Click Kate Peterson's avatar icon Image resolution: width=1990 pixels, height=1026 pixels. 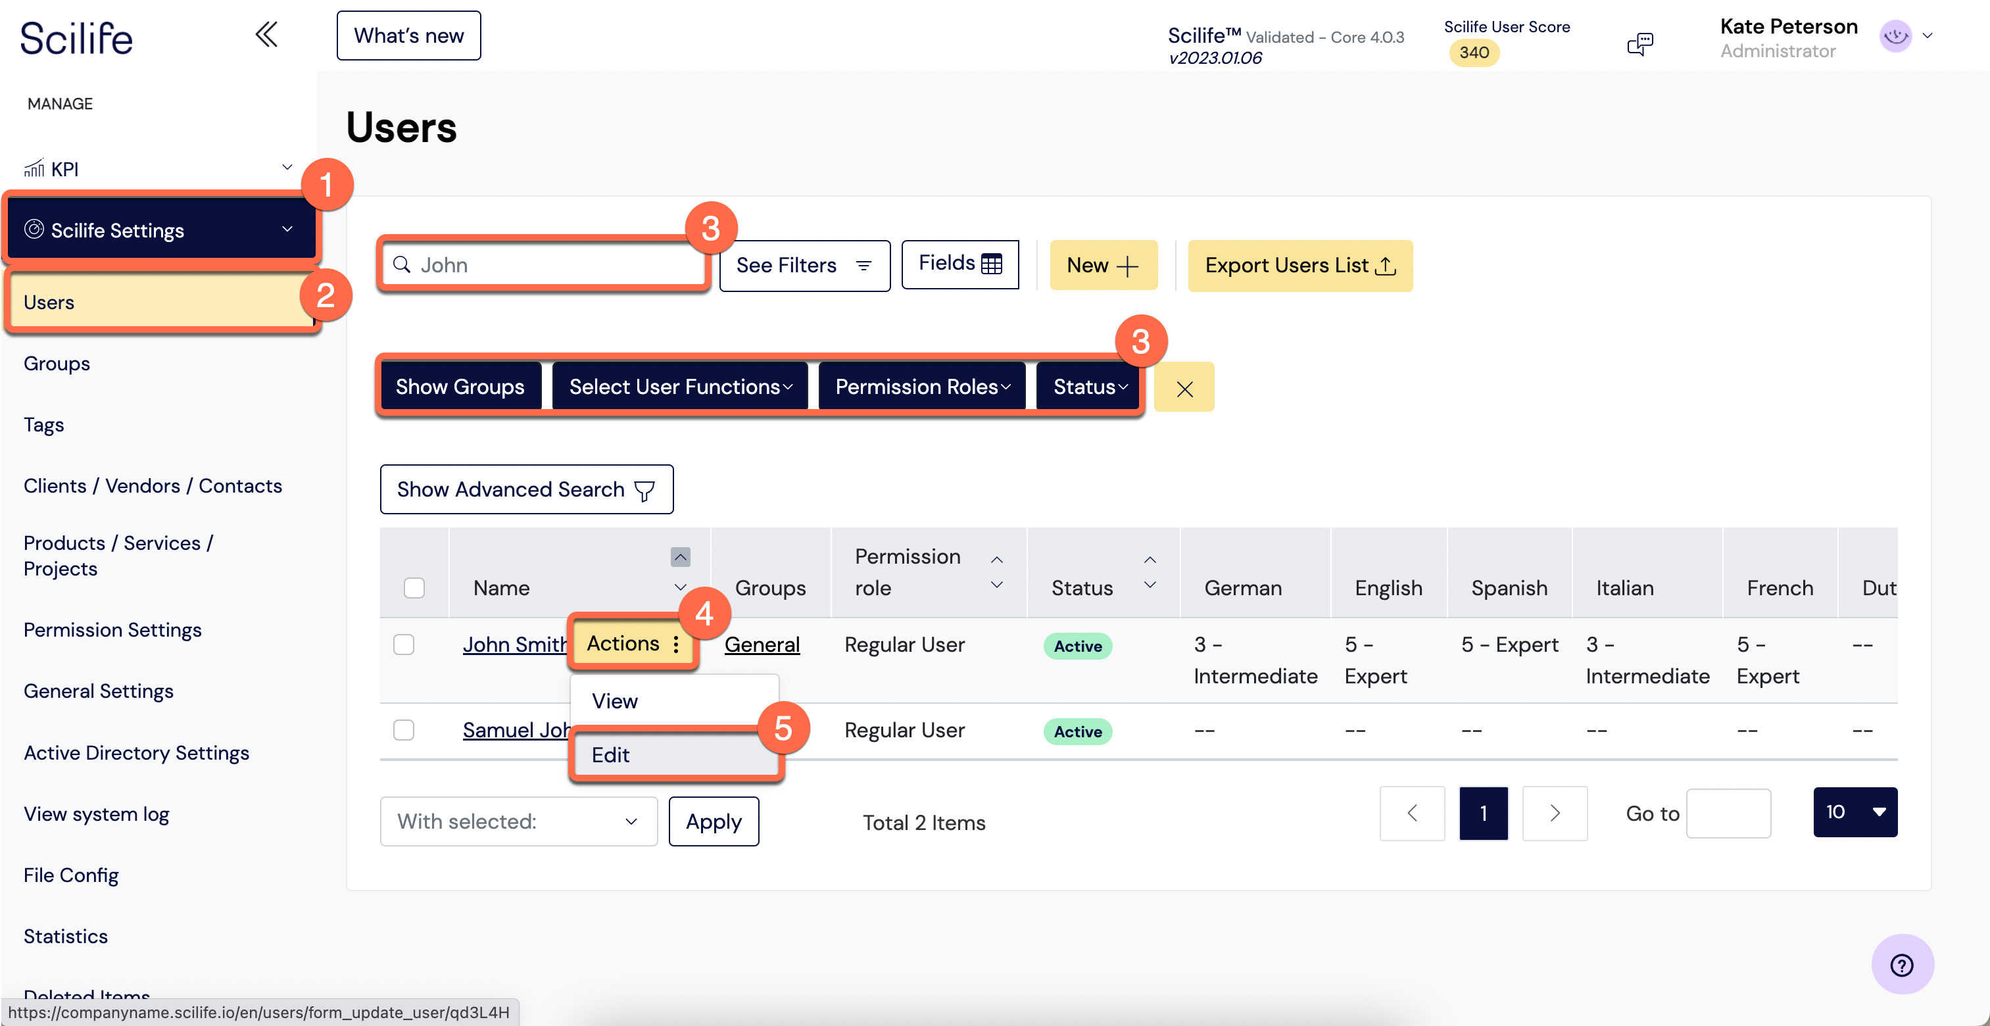tap(1895, 36)
